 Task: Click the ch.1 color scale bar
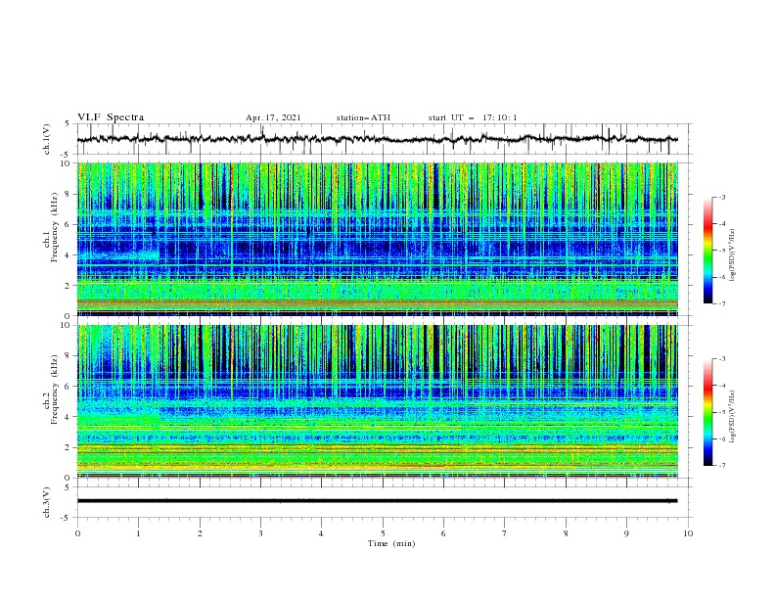[707, 251]
